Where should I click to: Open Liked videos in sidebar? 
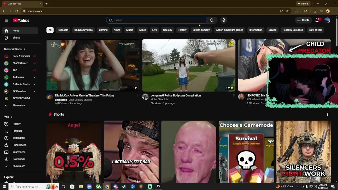pyautogui.click(x=20, y=145)
